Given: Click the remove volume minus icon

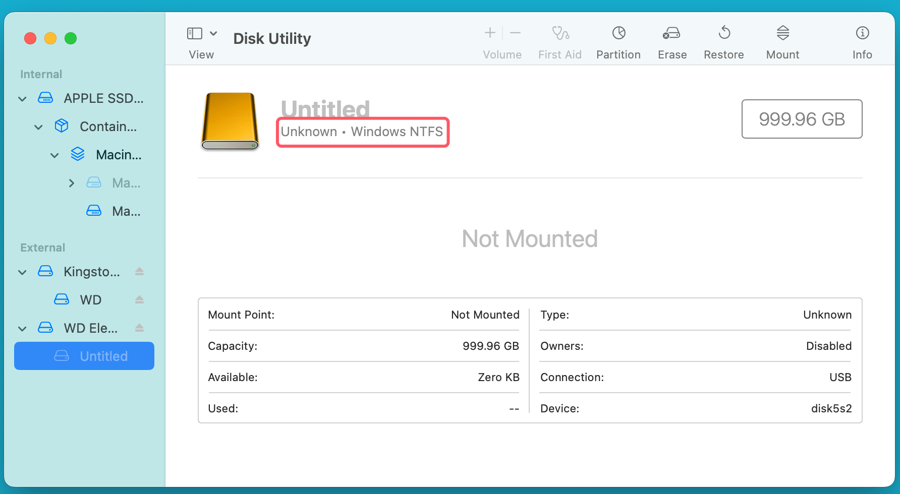Looking at the screenshot, I should click(x=515, y=33).
